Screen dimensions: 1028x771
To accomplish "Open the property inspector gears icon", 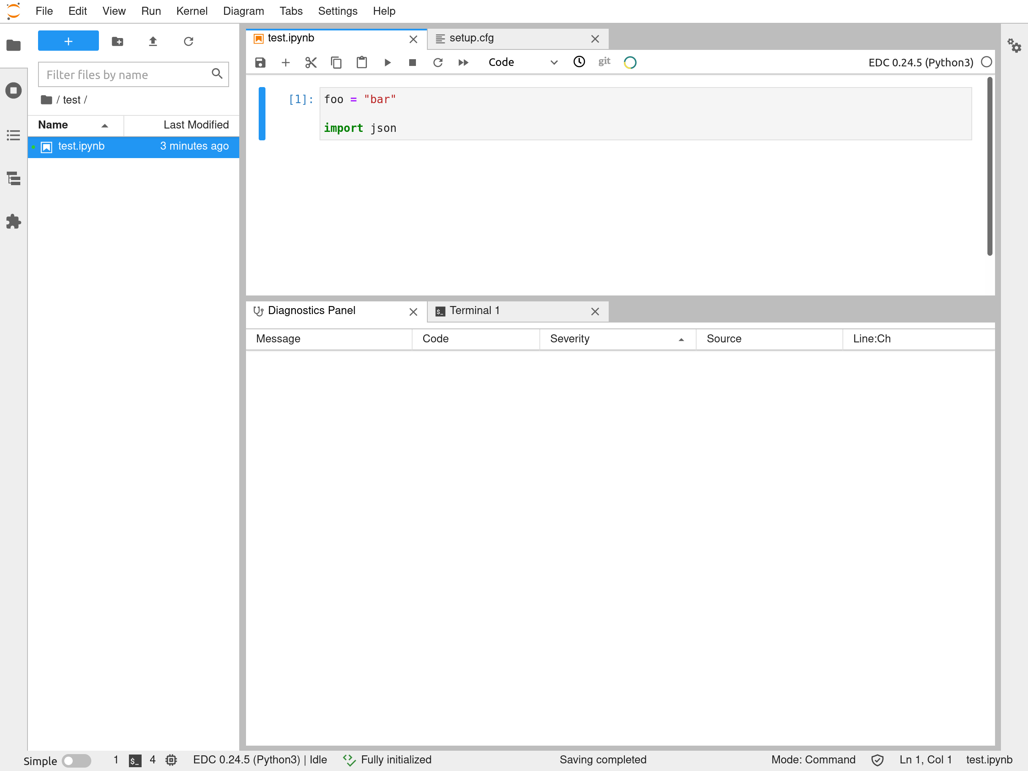I will point(1014,46).
